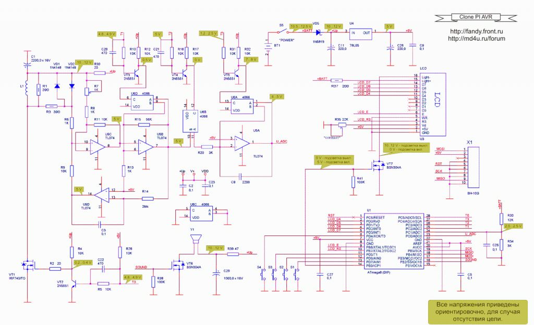
Task: Click the VT2 2N5551 transistor symbol
Action: pos(73,283)
